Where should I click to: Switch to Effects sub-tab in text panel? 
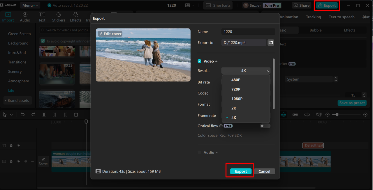(349, 30)
